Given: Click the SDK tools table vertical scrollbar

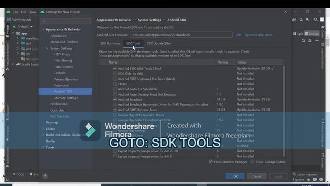Looking at the screenshot, I should coord(284,111).
